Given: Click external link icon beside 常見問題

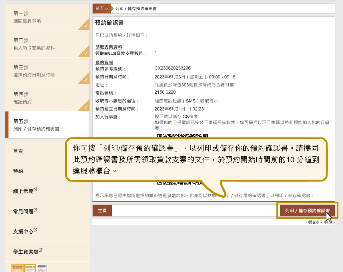Looking at the screenshot, I should tap(36, 210).
